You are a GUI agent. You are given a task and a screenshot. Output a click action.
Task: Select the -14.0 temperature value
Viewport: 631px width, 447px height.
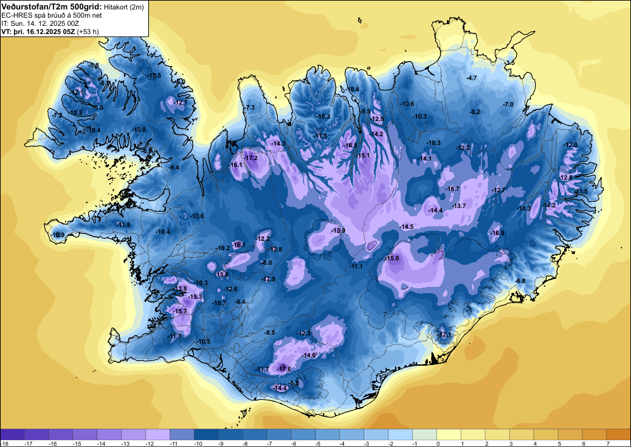click(x=309, y=356)
